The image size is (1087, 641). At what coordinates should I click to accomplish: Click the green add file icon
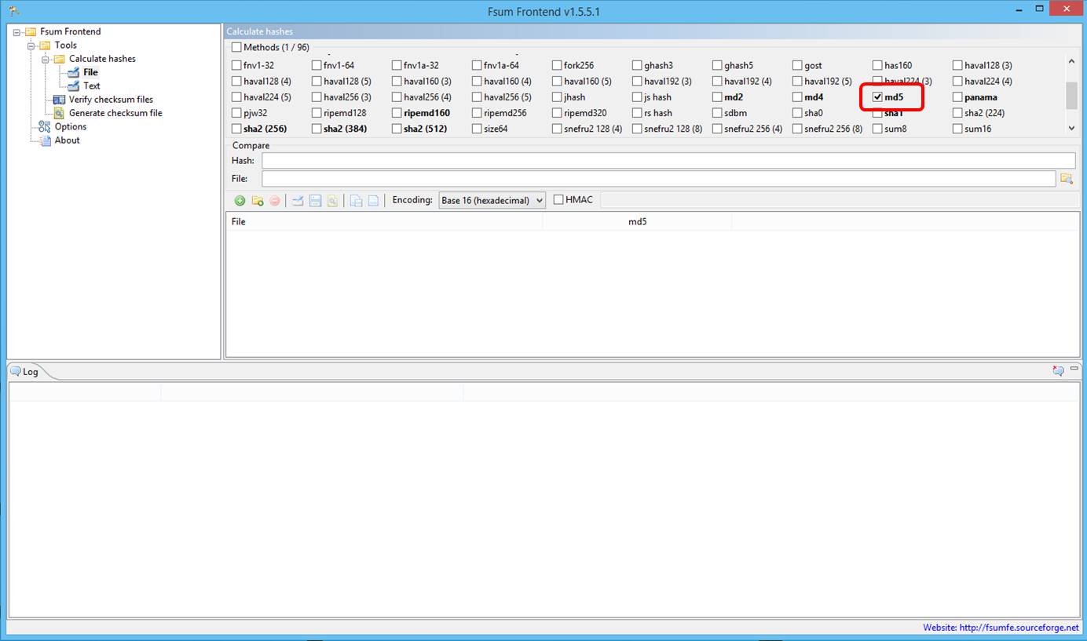[240, 201]
